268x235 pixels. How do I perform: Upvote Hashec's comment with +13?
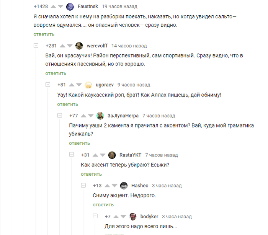click(x=107, y=186)
